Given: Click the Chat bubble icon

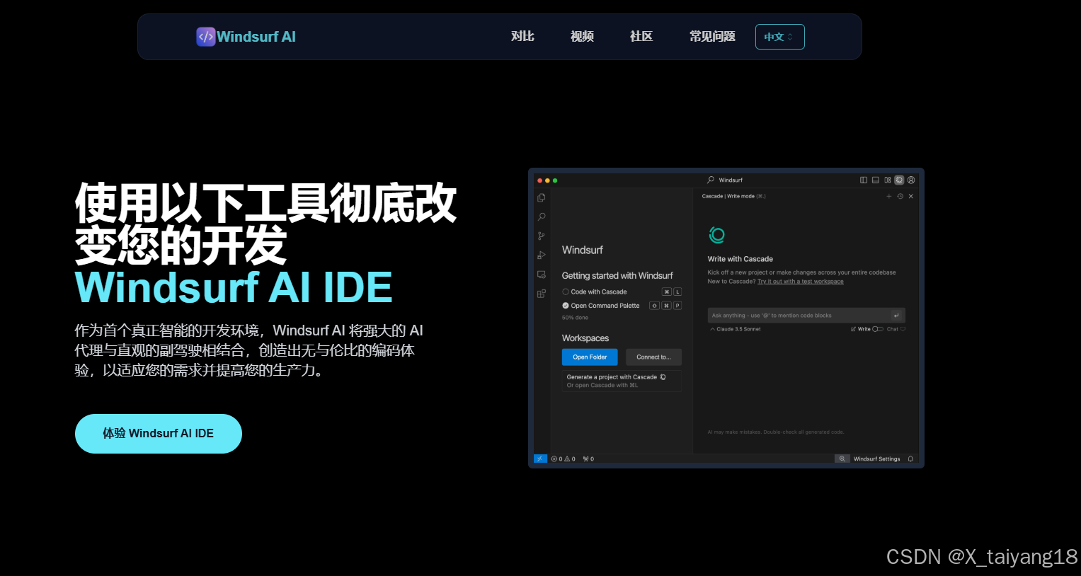Looking at the screenshot, I should pyautogui.click(x=903, y=329).
